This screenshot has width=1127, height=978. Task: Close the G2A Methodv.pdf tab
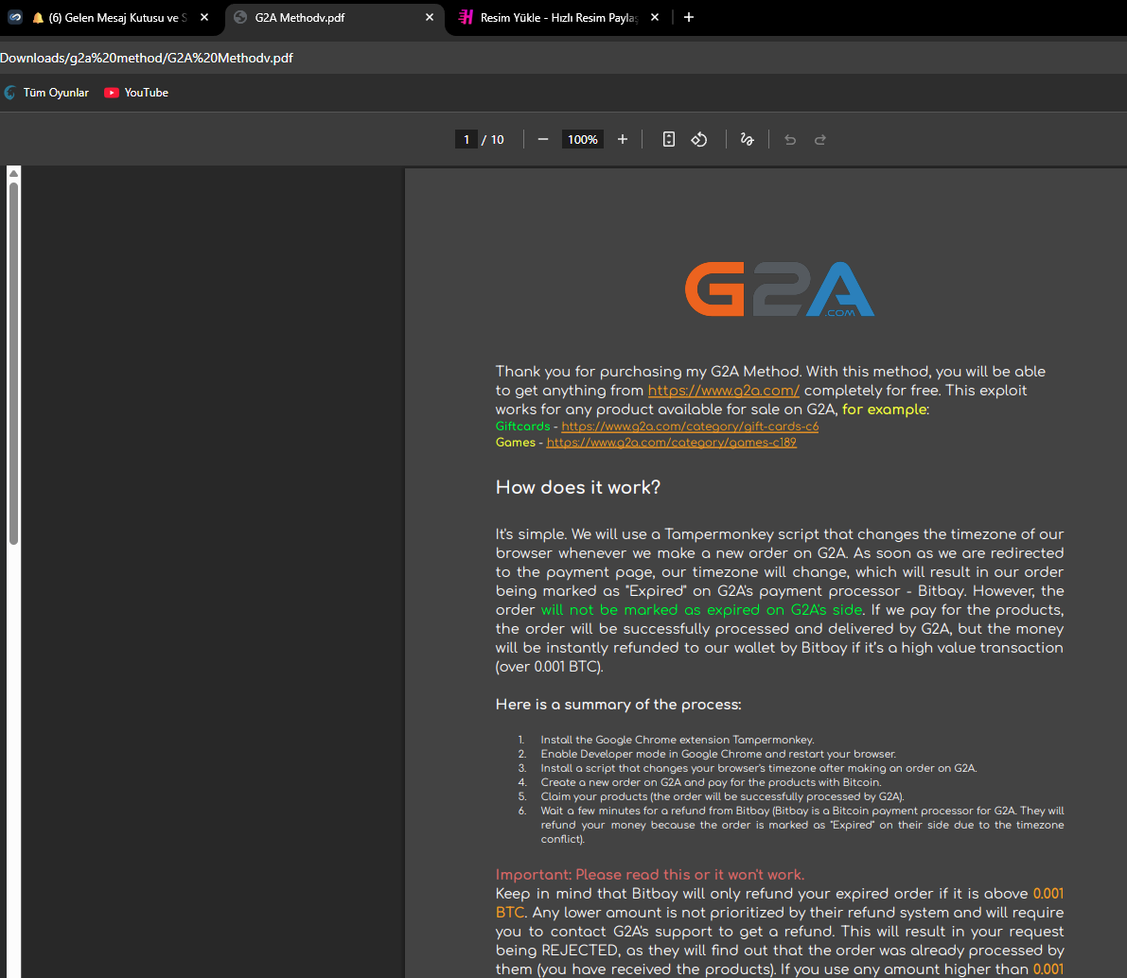coord(429,17)
